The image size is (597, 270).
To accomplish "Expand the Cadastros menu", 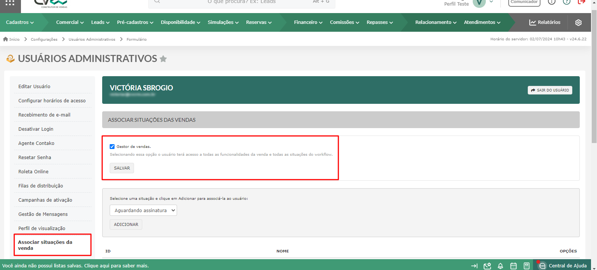I will 20,22.
